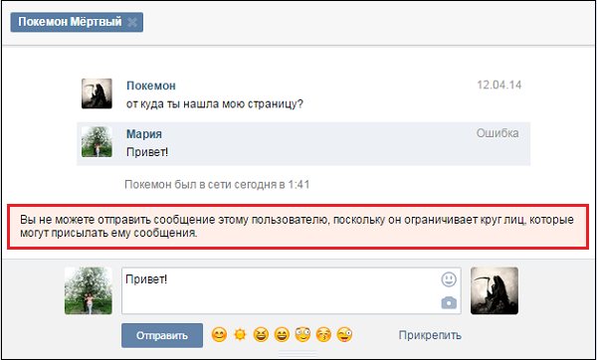
Task: Click the privacy restriction error notice
Action: click(298, 227)
